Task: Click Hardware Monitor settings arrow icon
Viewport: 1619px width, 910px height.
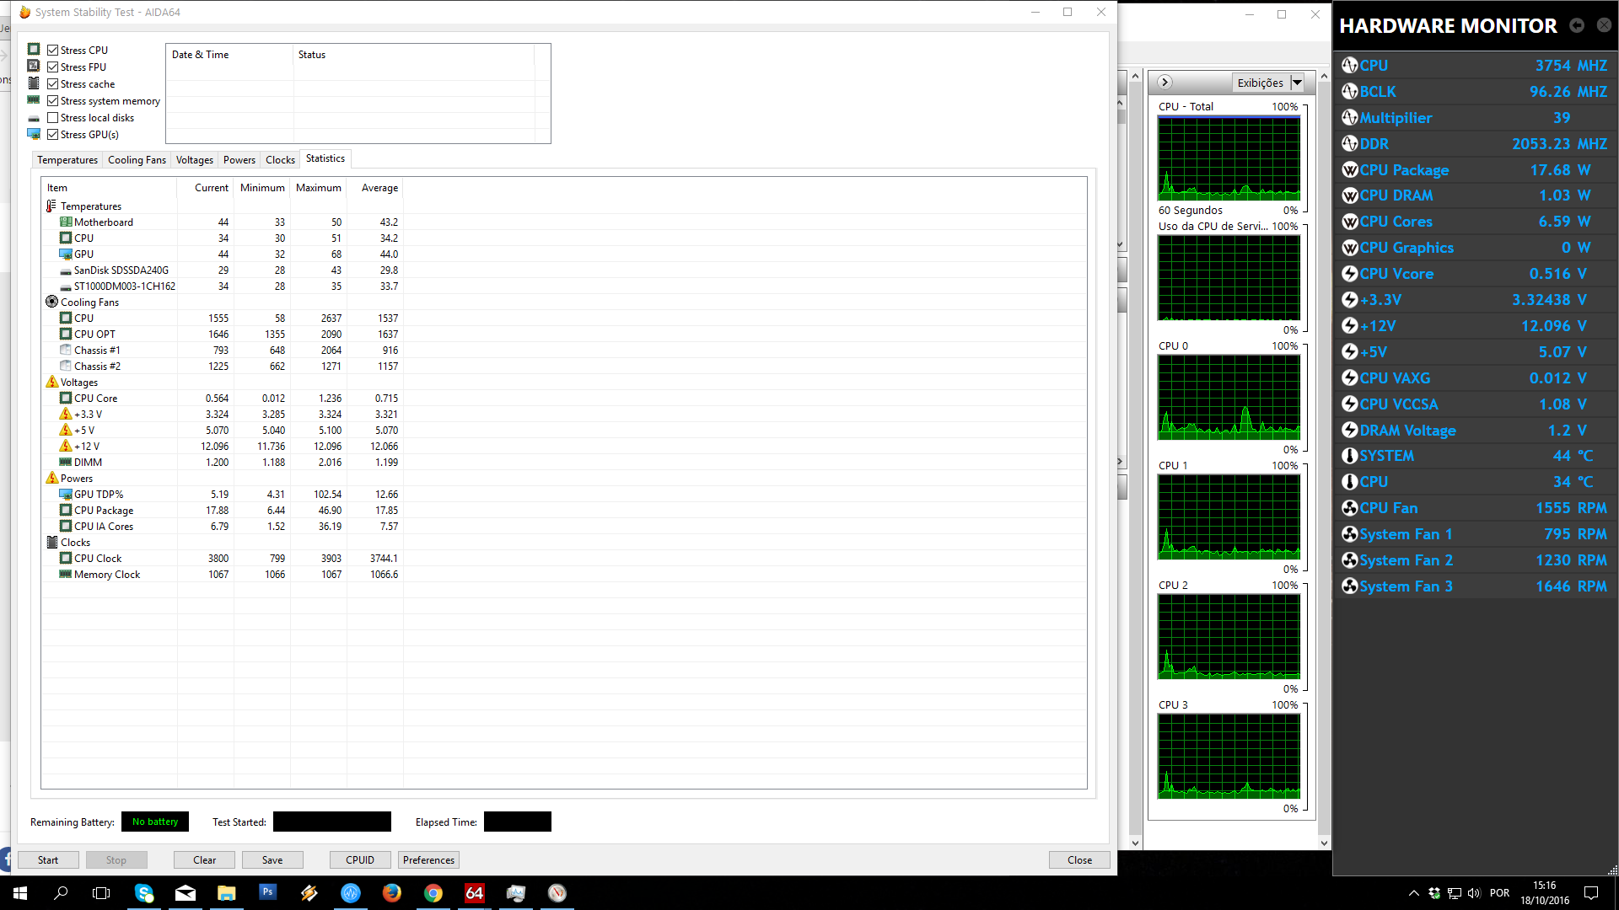Action: 1577,25
